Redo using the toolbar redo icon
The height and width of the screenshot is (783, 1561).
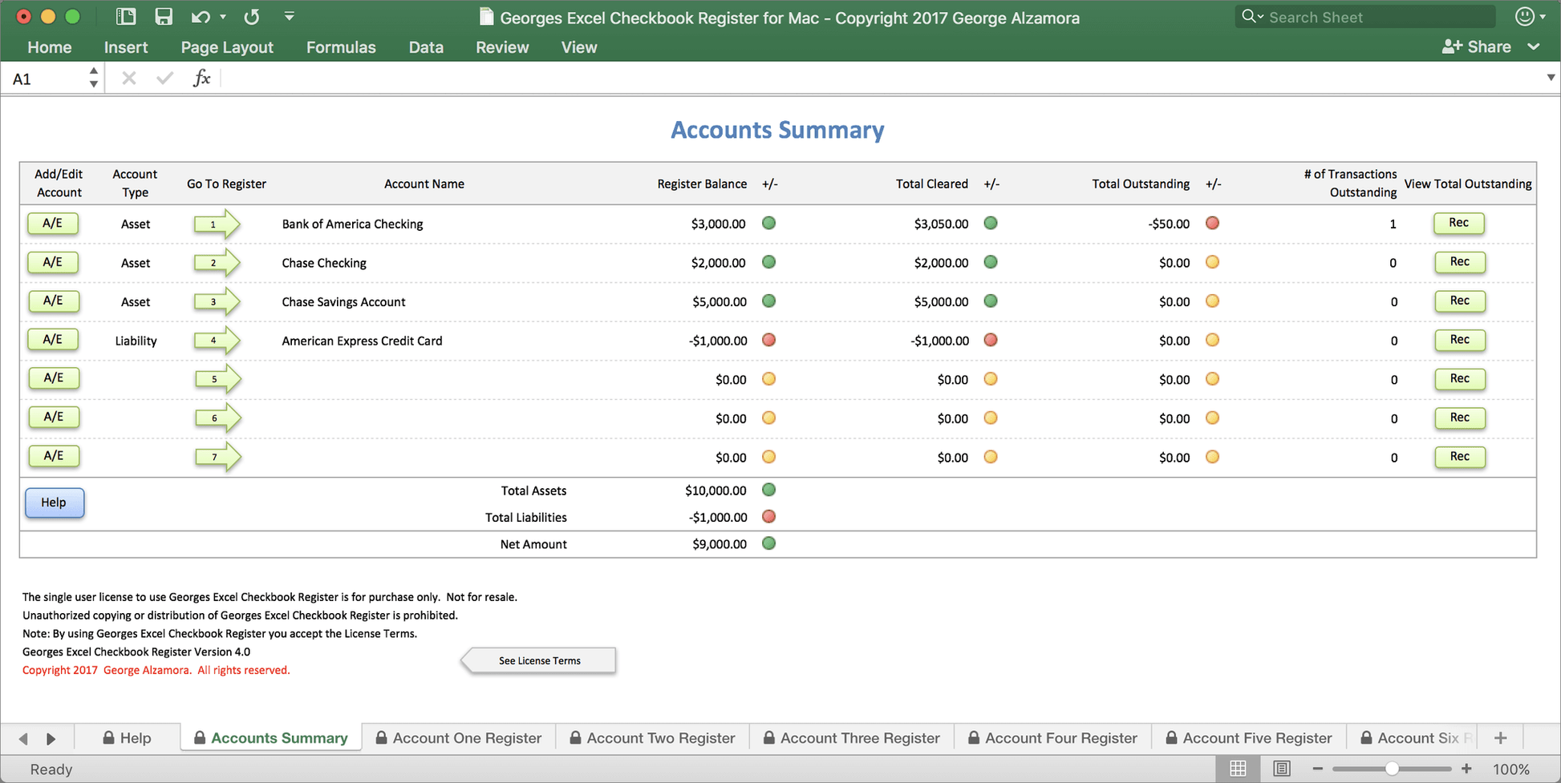[251, 16]
